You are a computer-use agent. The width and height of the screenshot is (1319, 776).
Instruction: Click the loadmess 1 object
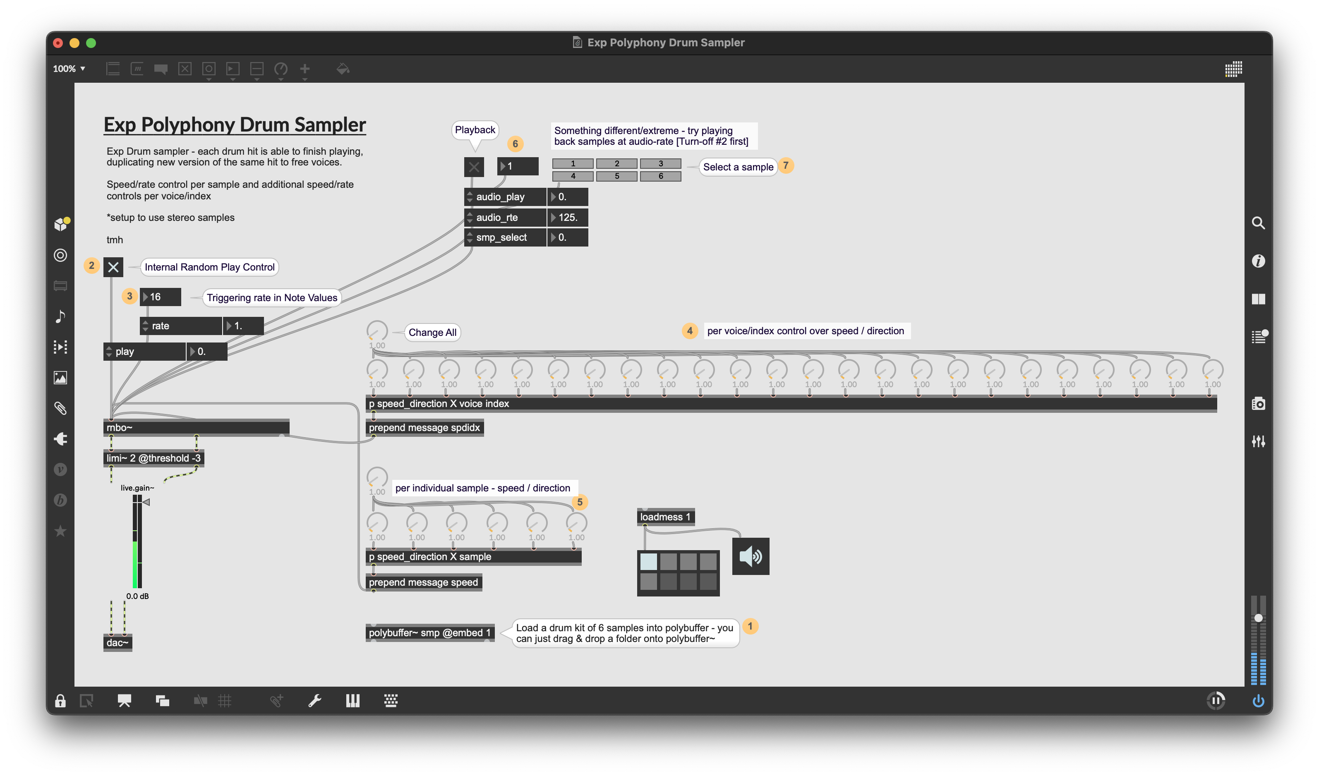pos(666,517)
